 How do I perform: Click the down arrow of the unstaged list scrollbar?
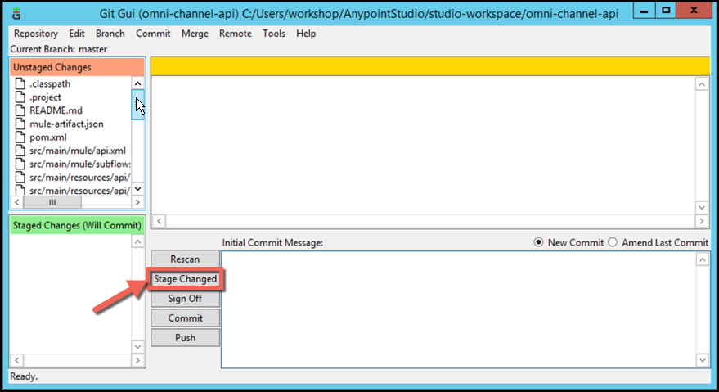point(137,189)
